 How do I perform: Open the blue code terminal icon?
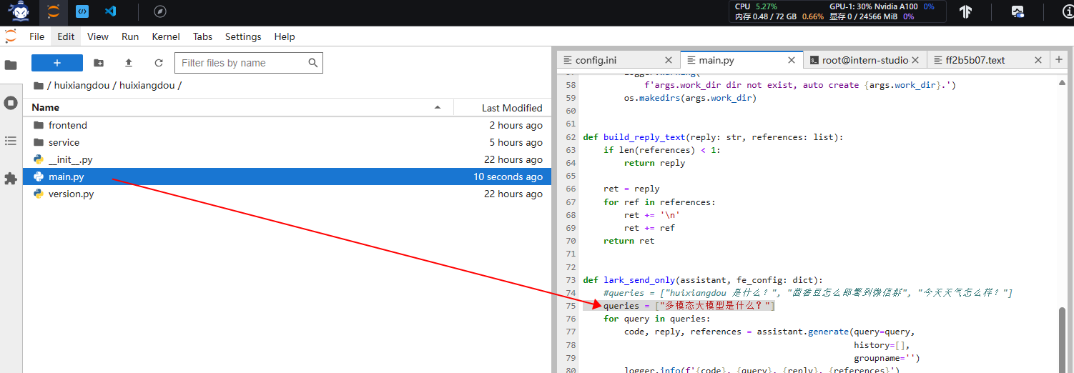pos(82,11)
